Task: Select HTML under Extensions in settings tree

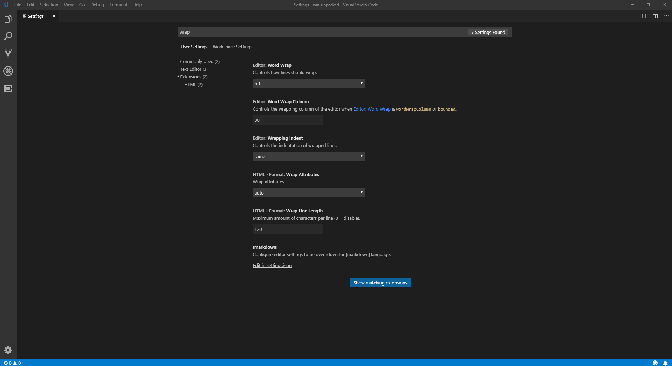Action: [193, 84]
